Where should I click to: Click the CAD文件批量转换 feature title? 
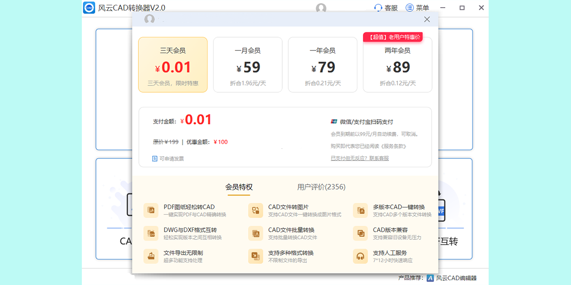tap(291, 230)
